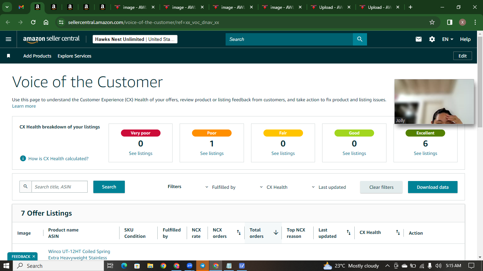This screenshot has height=271, width=483.
Task: Open the messages envelope icon
Action: [x=419, y=39]
